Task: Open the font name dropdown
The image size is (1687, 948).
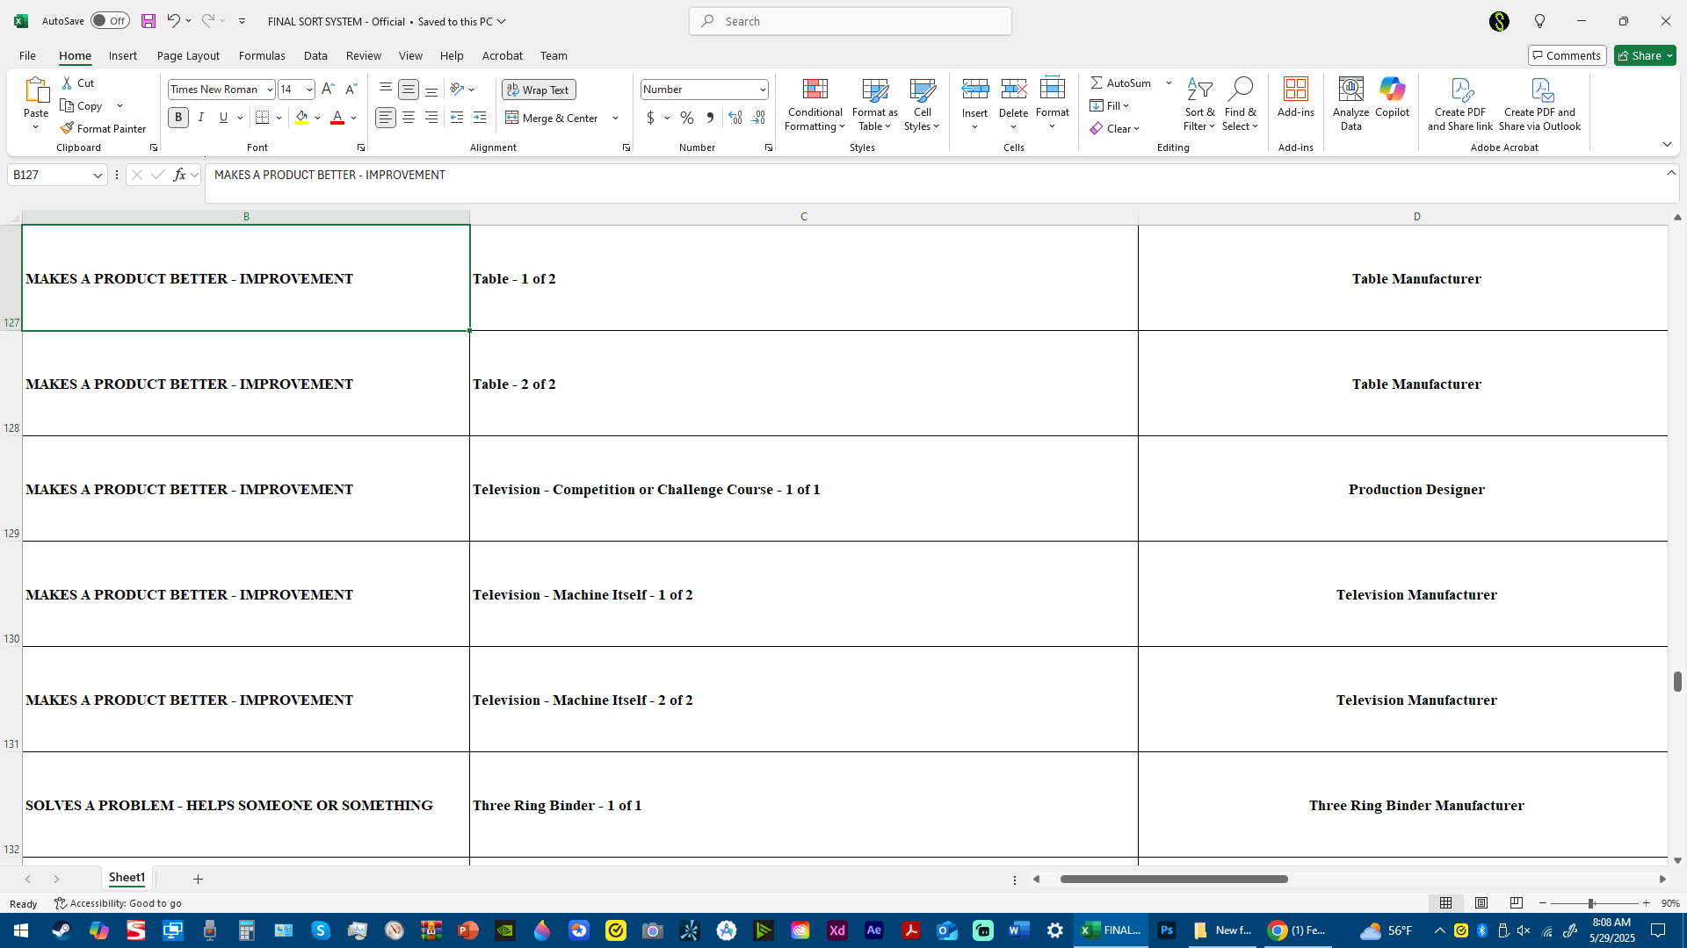Action: [x=270, y=90]
